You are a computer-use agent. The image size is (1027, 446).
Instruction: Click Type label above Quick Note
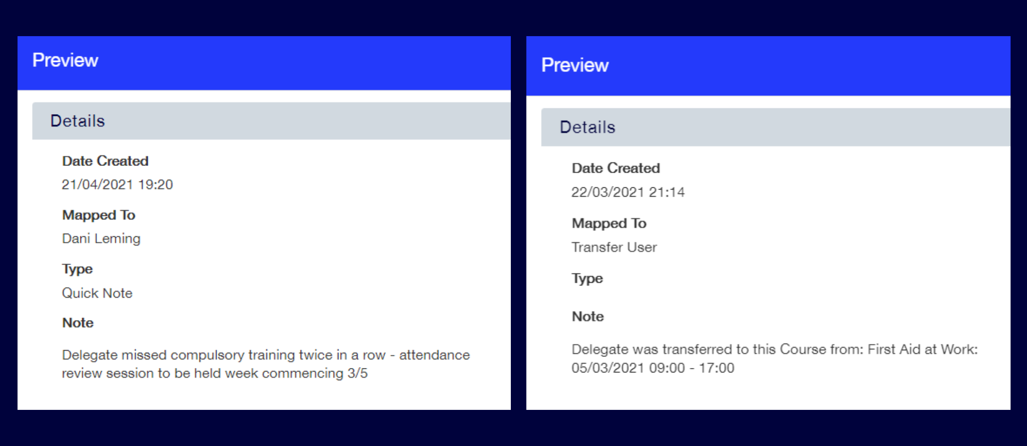pos(77,269)
